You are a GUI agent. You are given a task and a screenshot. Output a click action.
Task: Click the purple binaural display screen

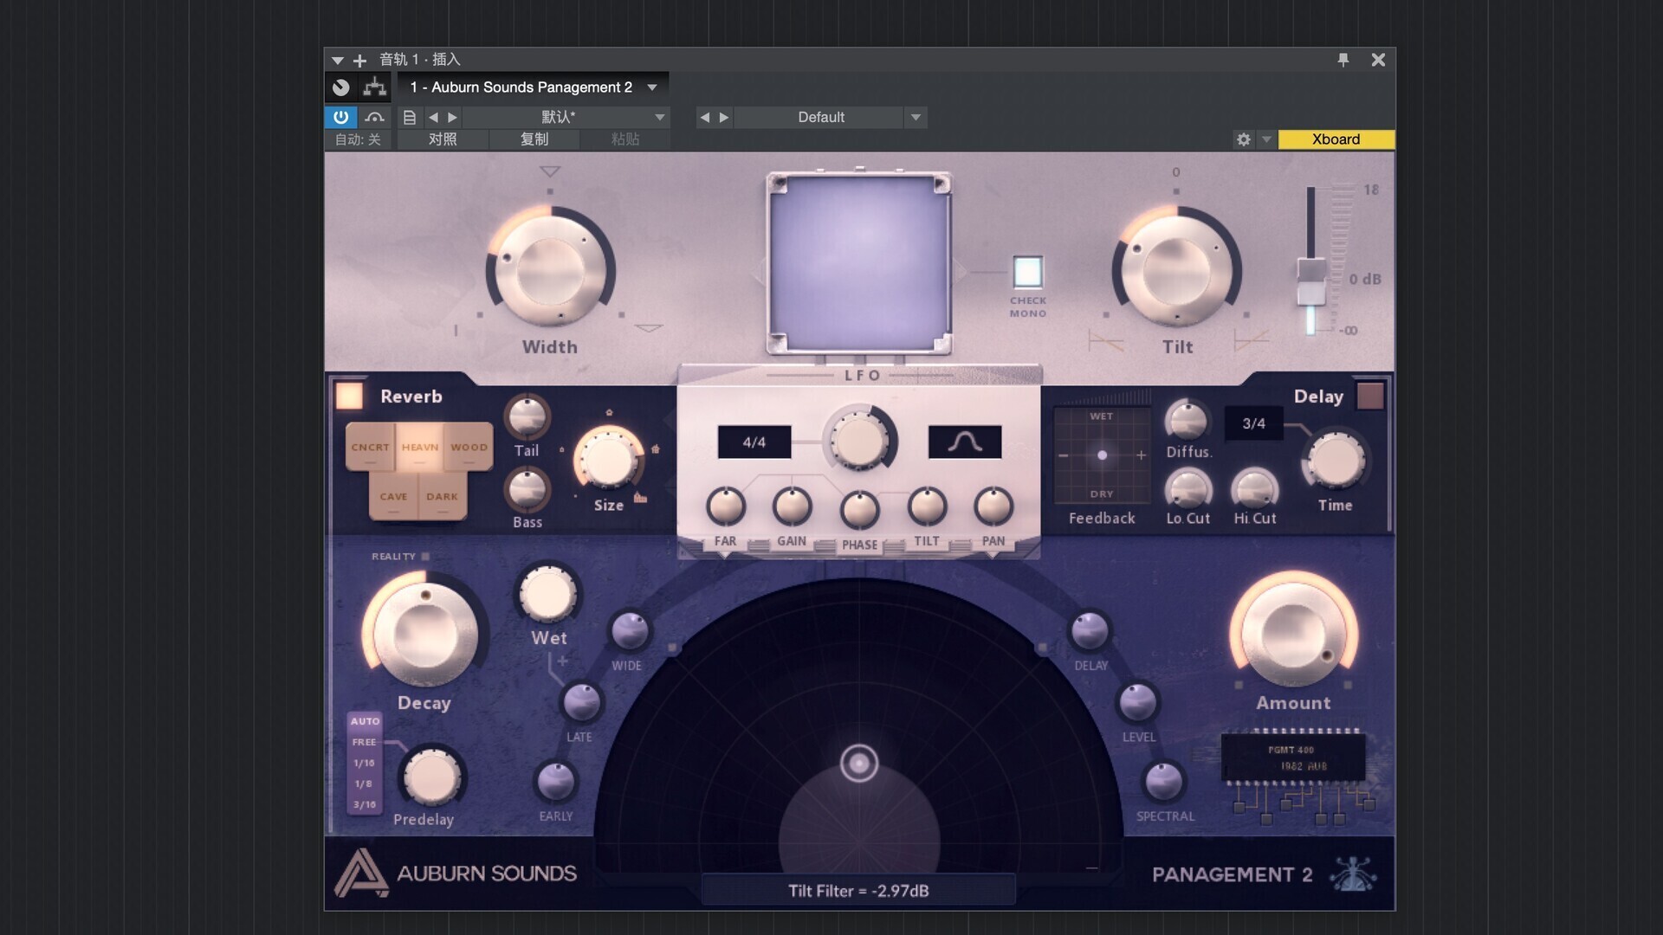coord(859,264)
